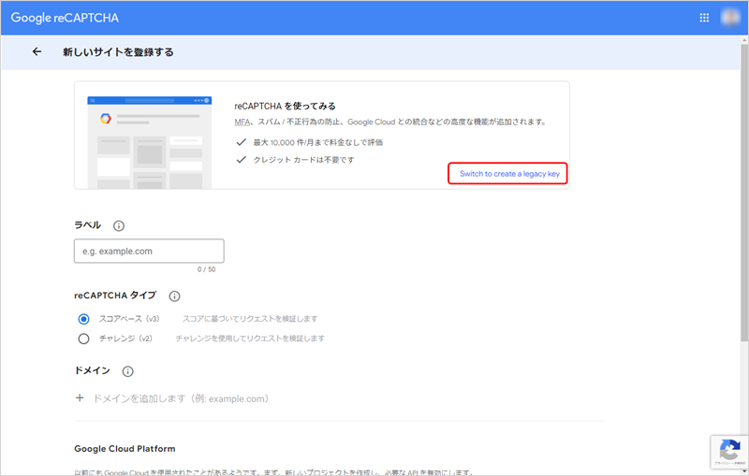Screen dimensions: 749x476
Task: Open the blurred account avatar
Action: (x=730, y=18)
